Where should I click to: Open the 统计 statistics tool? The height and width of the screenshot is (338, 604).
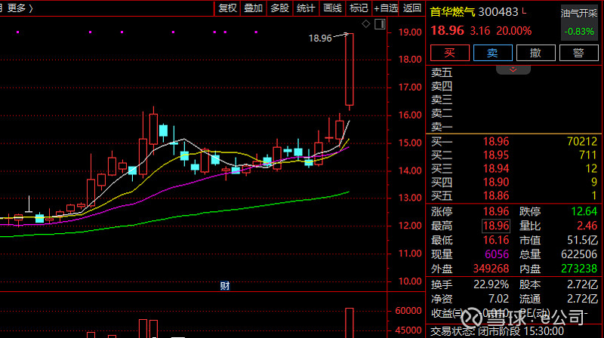(x=306, y=8)
